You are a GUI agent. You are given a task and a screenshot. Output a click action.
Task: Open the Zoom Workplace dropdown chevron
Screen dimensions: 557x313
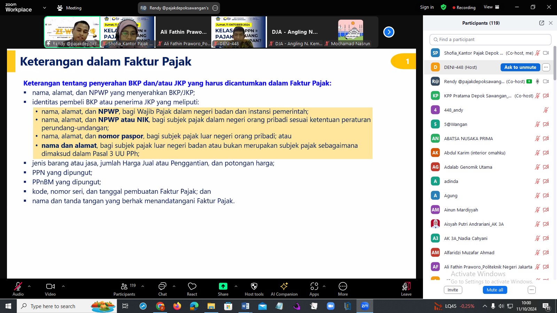click(44, 8)
